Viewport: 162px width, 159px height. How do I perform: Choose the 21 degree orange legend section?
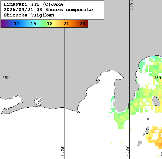coord(66,24)
